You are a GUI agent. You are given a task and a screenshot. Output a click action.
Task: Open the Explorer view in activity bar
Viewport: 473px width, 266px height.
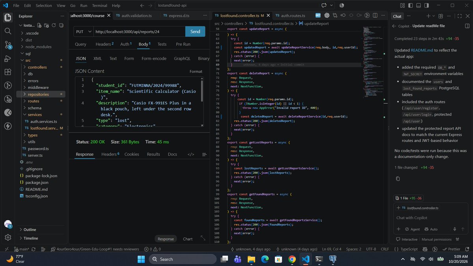(8, 17)
